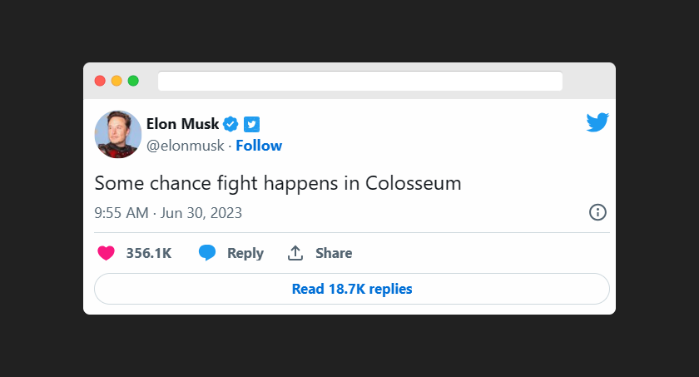Viewport: 699px width, 377px height.
Task: Open the 356.1K likes count
Action: point(149,253)
